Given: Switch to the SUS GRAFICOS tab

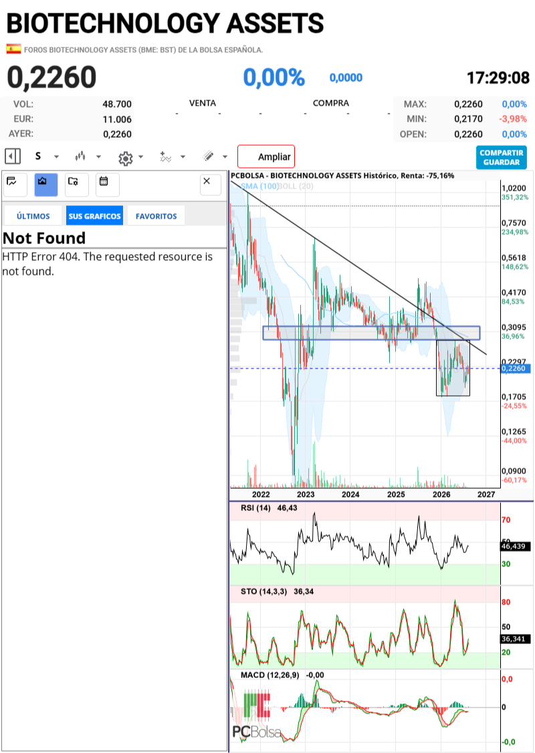Looking at the screenshot, I should (94, 216).
